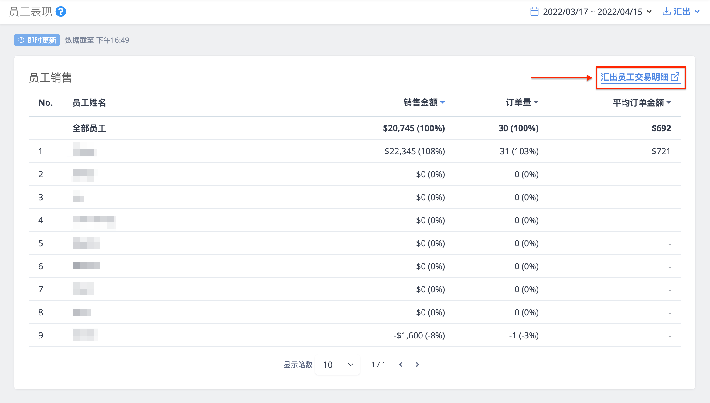Viewport: 710px width, 403px height.
Task: Click total orders 30 (100%)
Action: click(x=518, y=128)
